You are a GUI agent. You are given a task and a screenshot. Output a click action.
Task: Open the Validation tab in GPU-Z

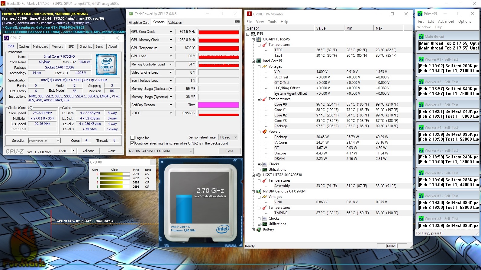175,23
